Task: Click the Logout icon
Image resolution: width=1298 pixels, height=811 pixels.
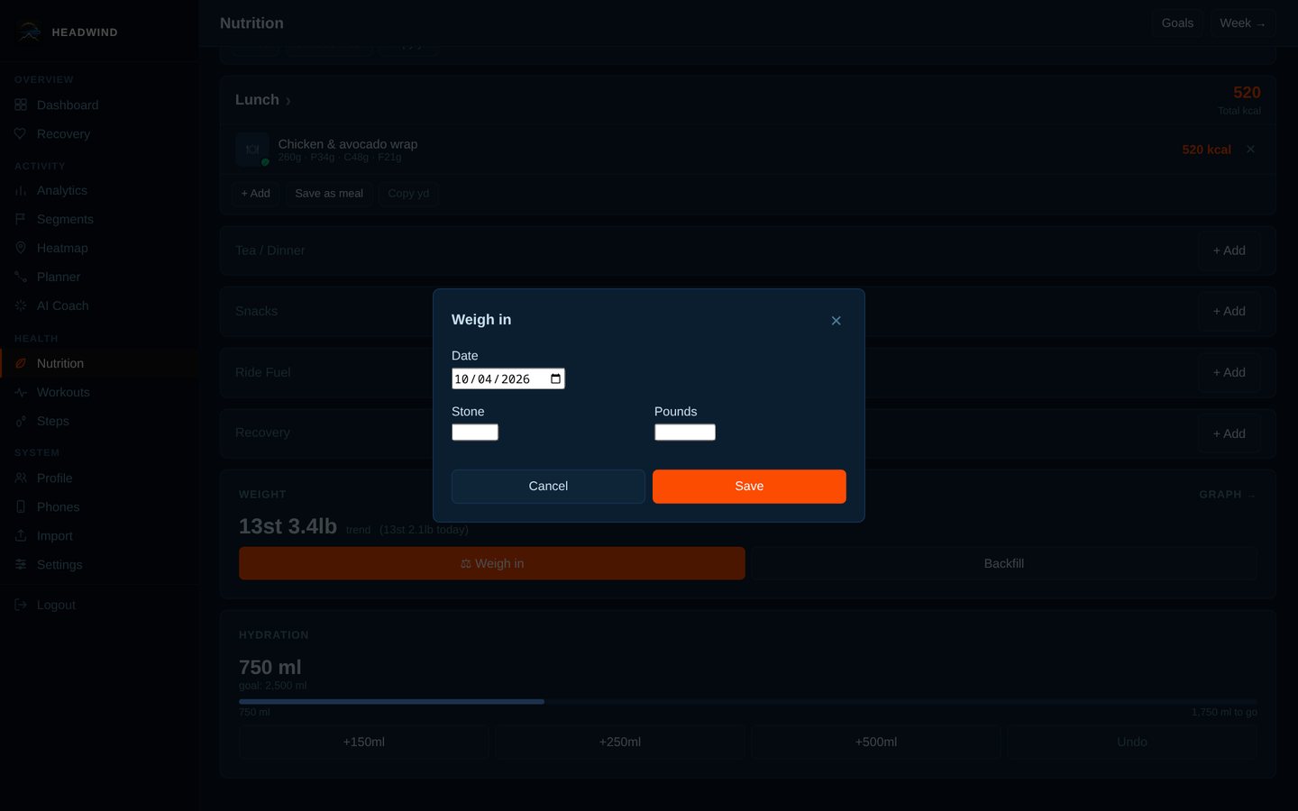Action: 21,605
